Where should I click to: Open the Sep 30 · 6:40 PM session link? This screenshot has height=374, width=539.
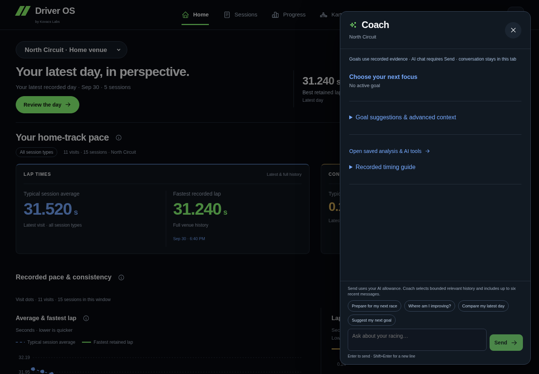point(189,239)
